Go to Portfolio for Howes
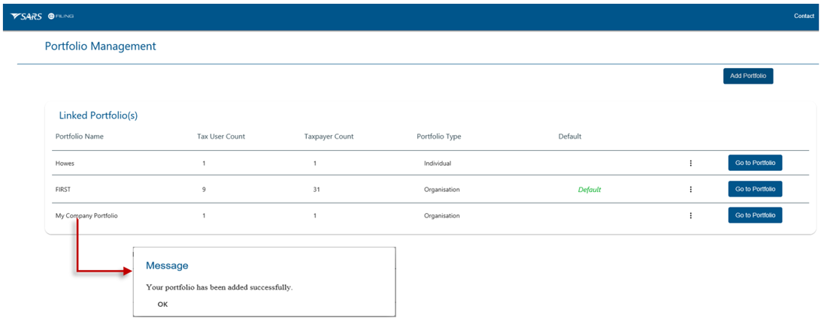This screenshot has width=821, height=324. coord(755,163)
